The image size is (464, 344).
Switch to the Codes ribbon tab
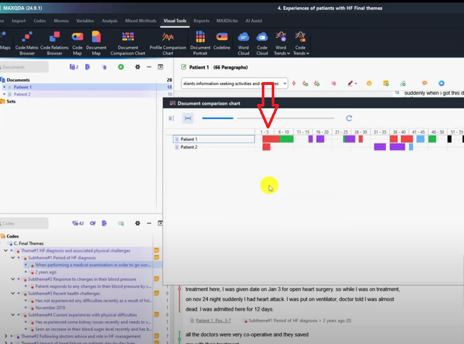point(40,21)
